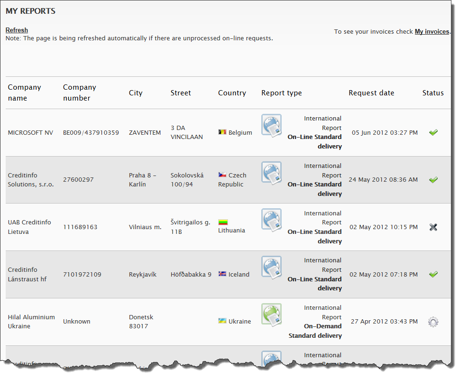Select the MICROSOFT NV company name
Image resolution: width=459 pixels, height=380 pixels.
(30, 133)
